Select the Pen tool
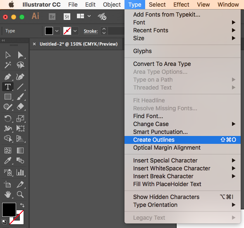 (x=8, y=77)
